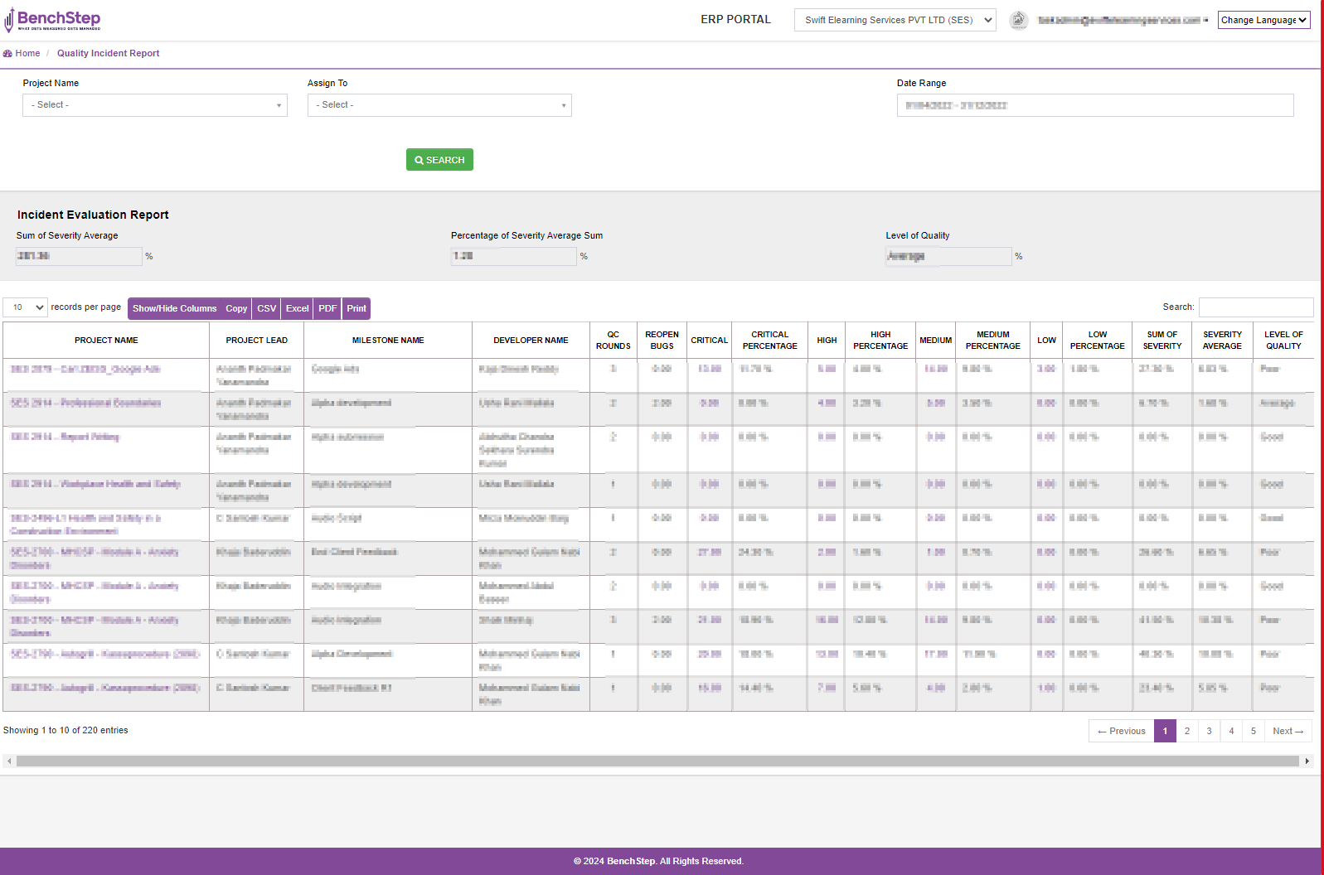Sort by MEDIUM PERCENTAGE column header
1324x875 pixels.
coord(993,341)
